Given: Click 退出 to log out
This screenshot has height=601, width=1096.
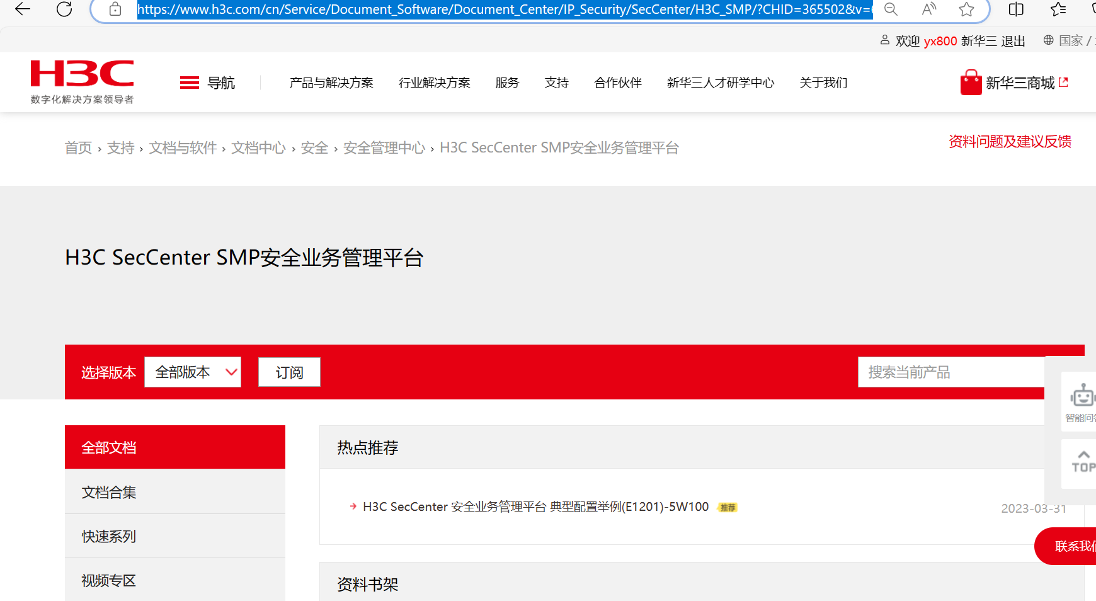Looking at the screenshot, I should point(1013,41).
